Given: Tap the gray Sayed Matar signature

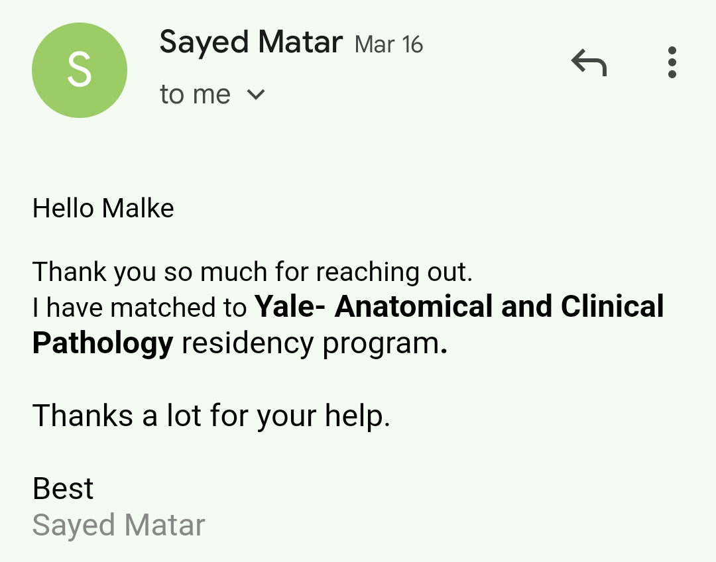Looking at the screenshot, I should click(x=119, y=525).
